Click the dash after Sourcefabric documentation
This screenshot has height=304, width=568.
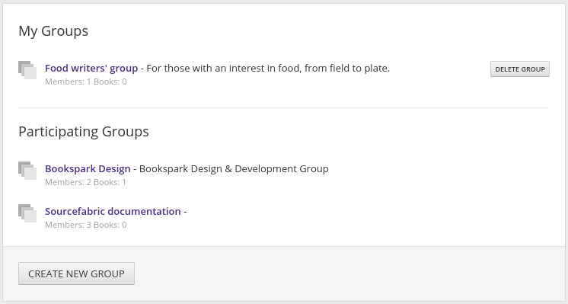click(185, 212)
